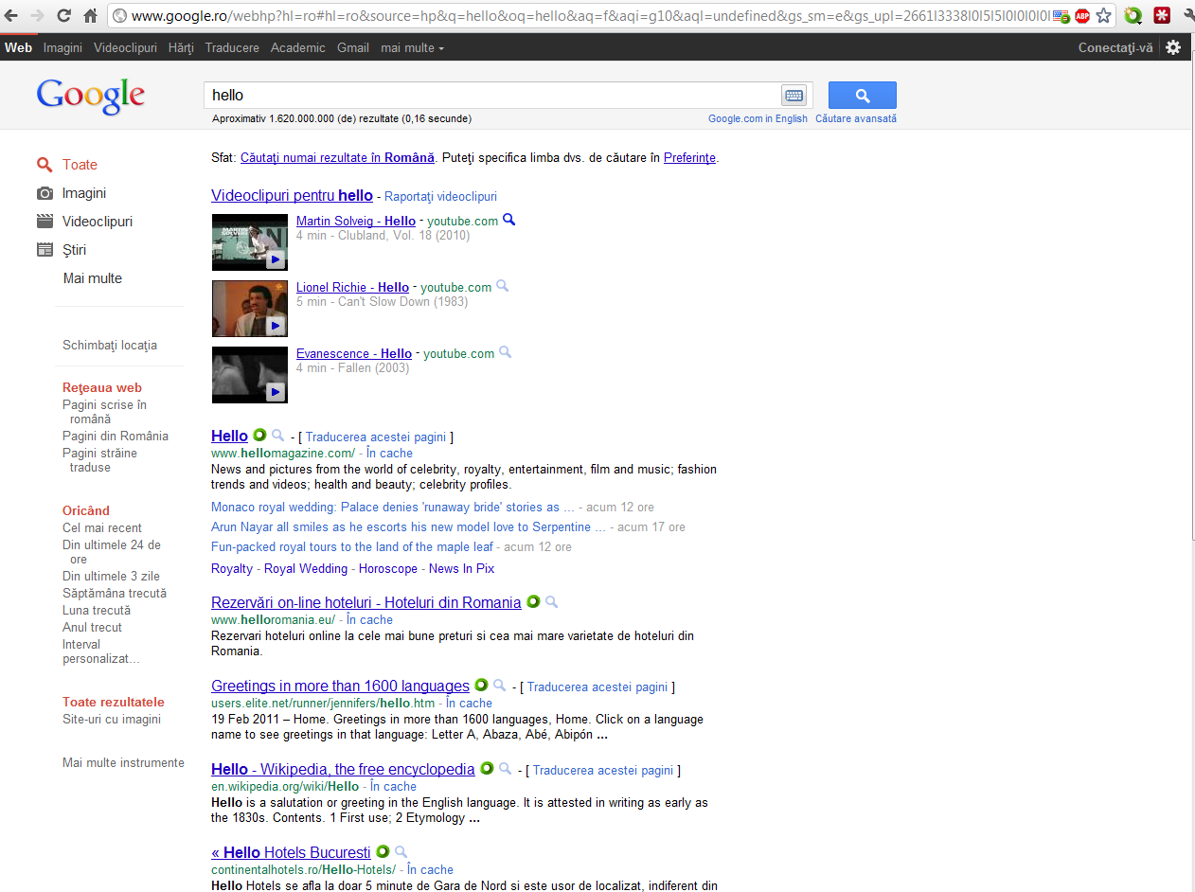Go to browser home icon

[91, 16]
